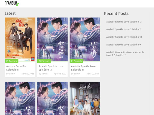Open recent post Maybe It's Love Episódio 12
The image size is (154, 115).
click(x=125, y=54)
